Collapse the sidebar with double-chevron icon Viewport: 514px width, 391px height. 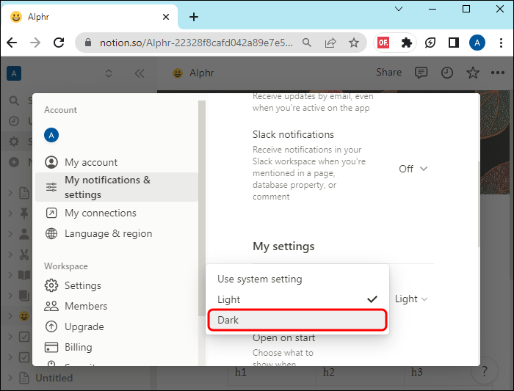click(x=140, y=73)
